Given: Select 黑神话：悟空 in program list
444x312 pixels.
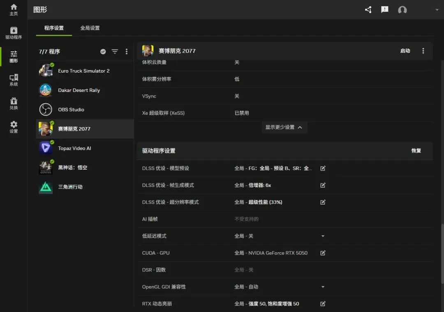Looking at the screenshot, I should (85, 167).
